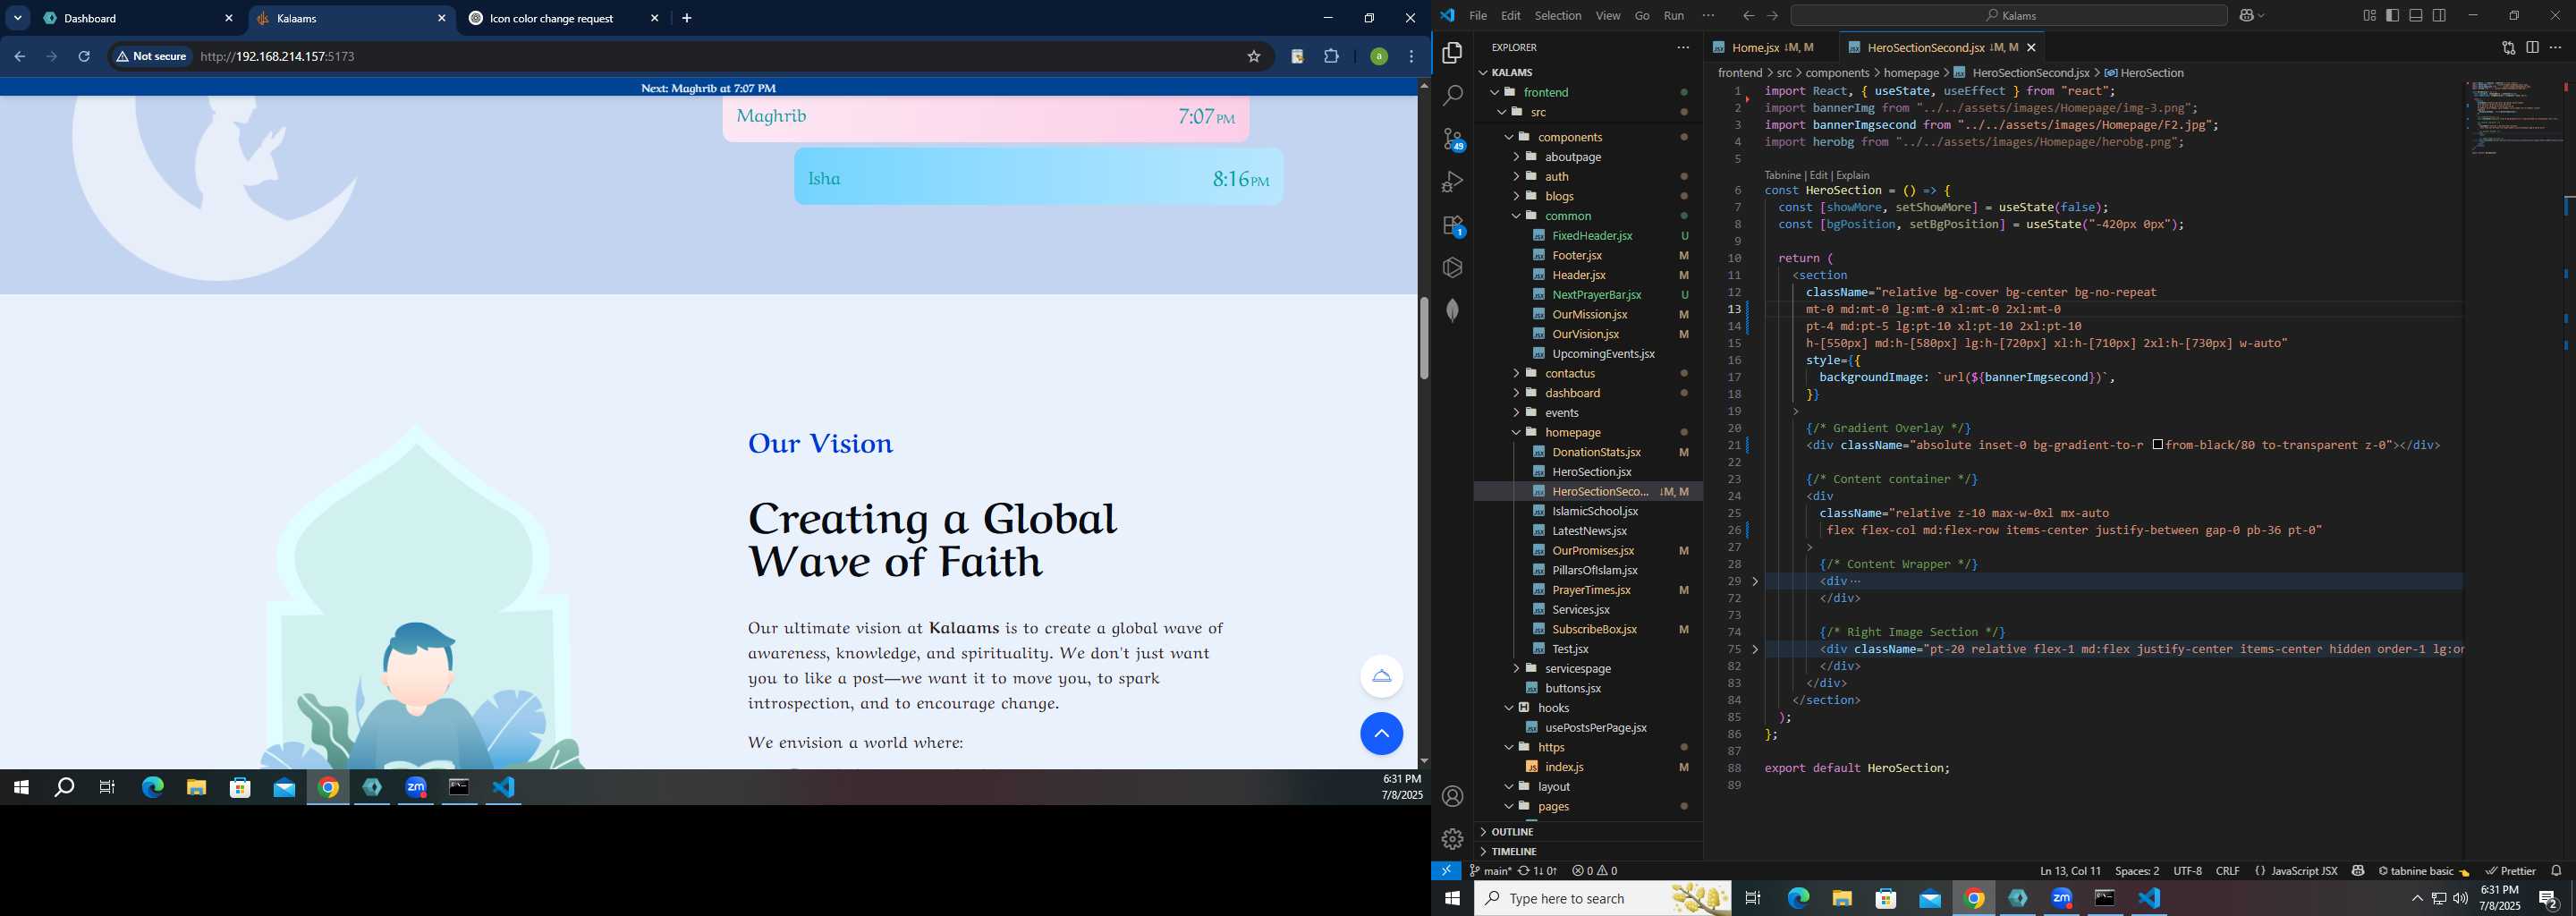
Task: Click the black color swatch on line 21
Action: pyautogui.click(x=2157, y=445)
